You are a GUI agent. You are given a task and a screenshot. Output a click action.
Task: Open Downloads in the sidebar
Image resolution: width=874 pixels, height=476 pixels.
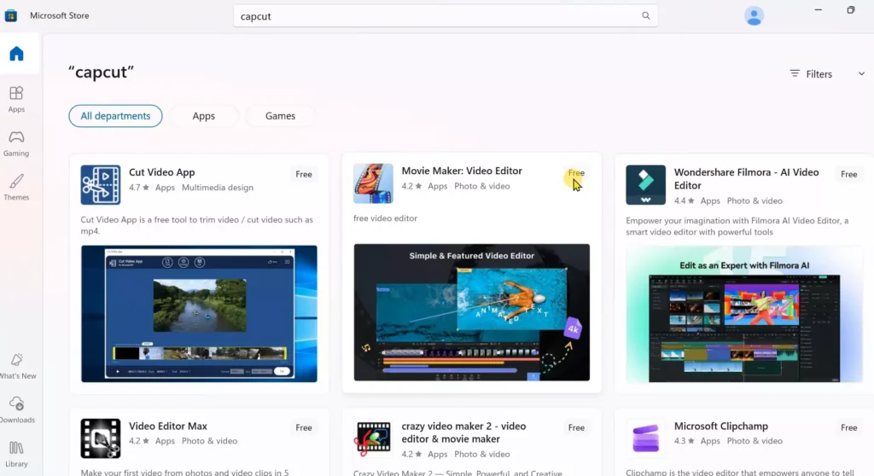17,410
